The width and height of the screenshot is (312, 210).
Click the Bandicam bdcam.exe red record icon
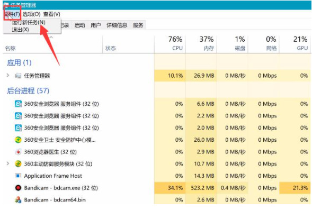click(18, 188)
